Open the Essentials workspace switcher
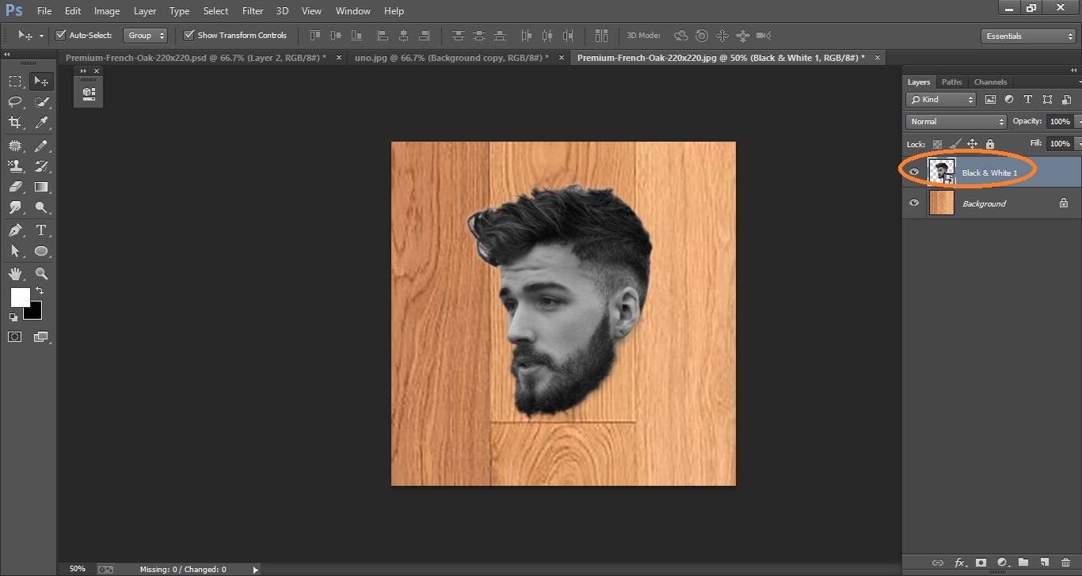Viewport: 1082px width, 576px height. (x=1027, y=36)
